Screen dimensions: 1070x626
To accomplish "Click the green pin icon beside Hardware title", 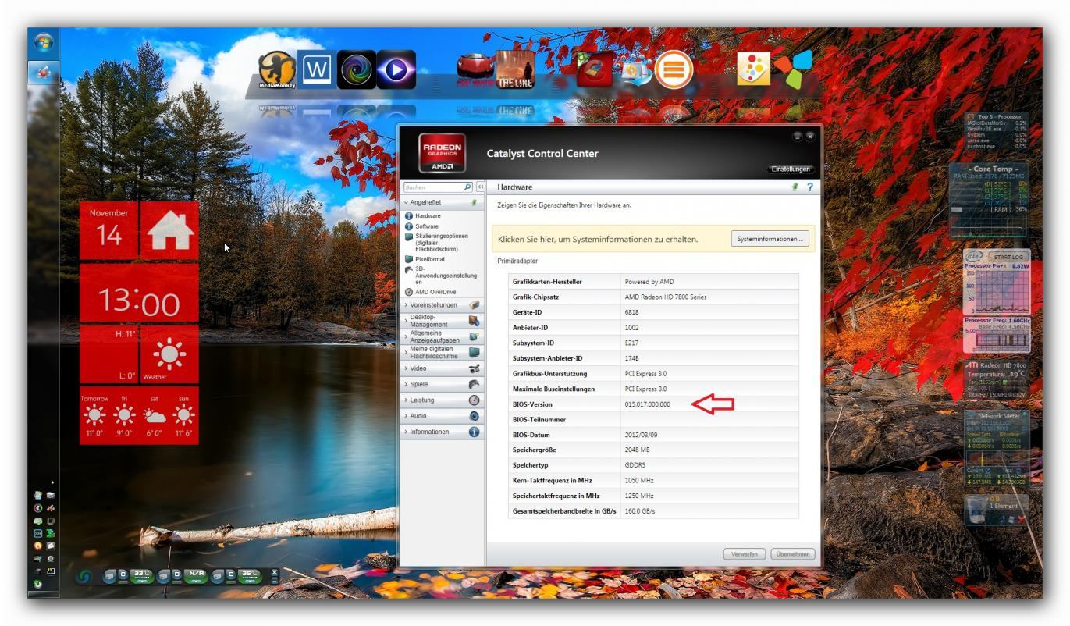I will pos(795,187).
